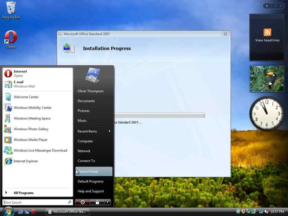Open Help and Support
Image resolution: width=288 pixels, height=216 pixels.
pos(94,191)
